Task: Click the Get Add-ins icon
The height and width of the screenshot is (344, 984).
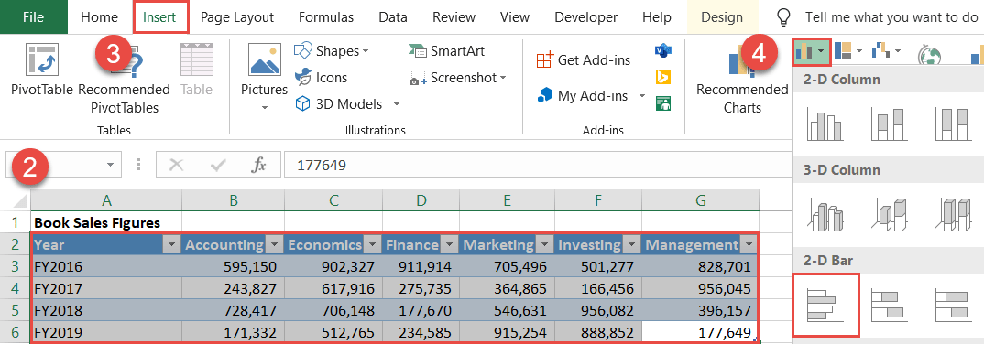Action: pos(544,60)
